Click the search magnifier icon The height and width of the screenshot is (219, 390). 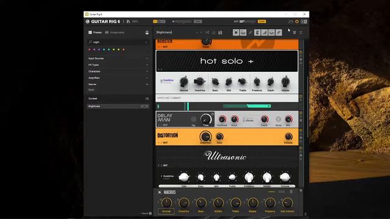click(x=90, y=42)
